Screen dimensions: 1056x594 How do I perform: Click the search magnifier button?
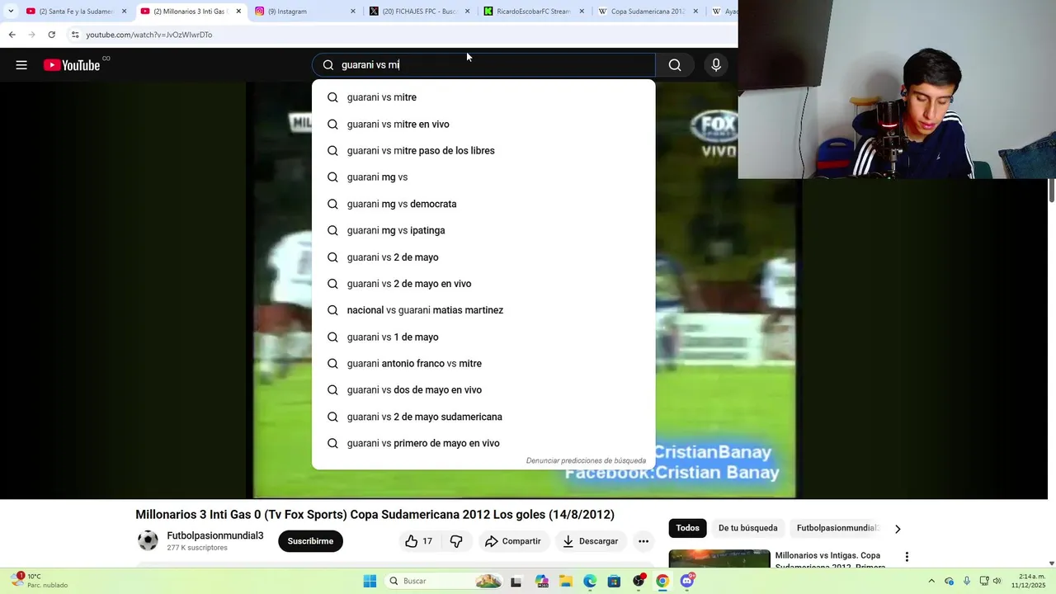pyautogui.click(x=675, y=65)
